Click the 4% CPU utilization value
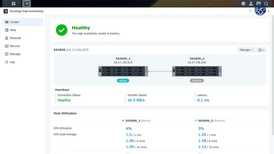 coord(129,129)
